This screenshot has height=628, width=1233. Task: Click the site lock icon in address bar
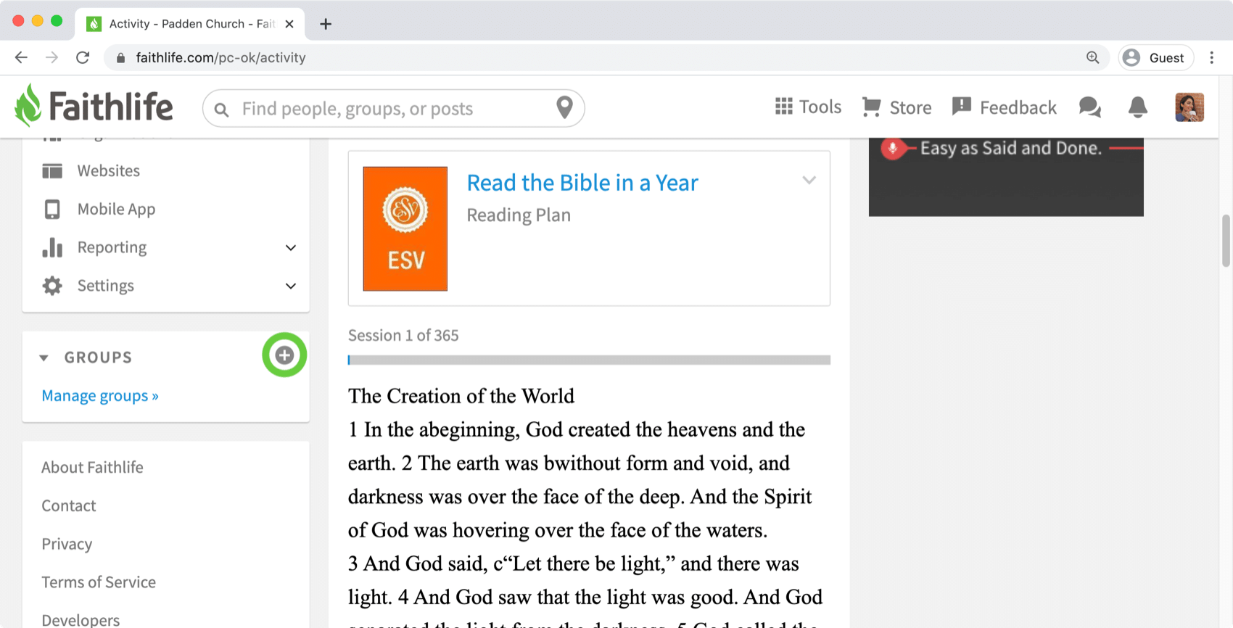(x=121, y=57)
